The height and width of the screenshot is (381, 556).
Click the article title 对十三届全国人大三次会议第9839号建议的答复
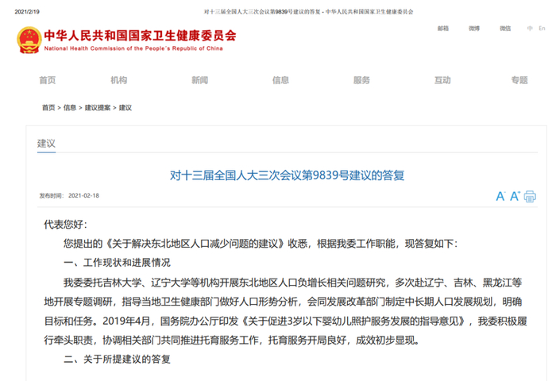(x=288, y=175)
